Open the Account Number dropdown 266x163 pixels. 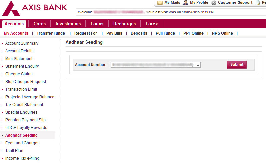(156, 65)
